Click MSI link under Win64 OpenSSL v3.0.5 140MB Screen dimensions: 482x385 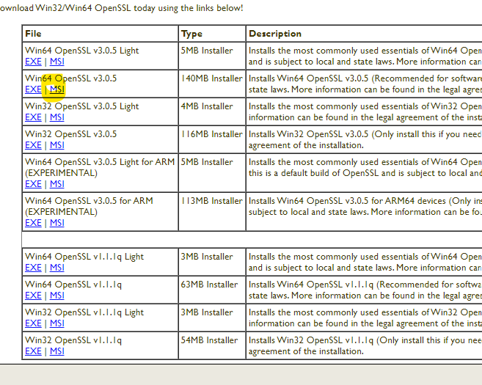coord(57,89)
